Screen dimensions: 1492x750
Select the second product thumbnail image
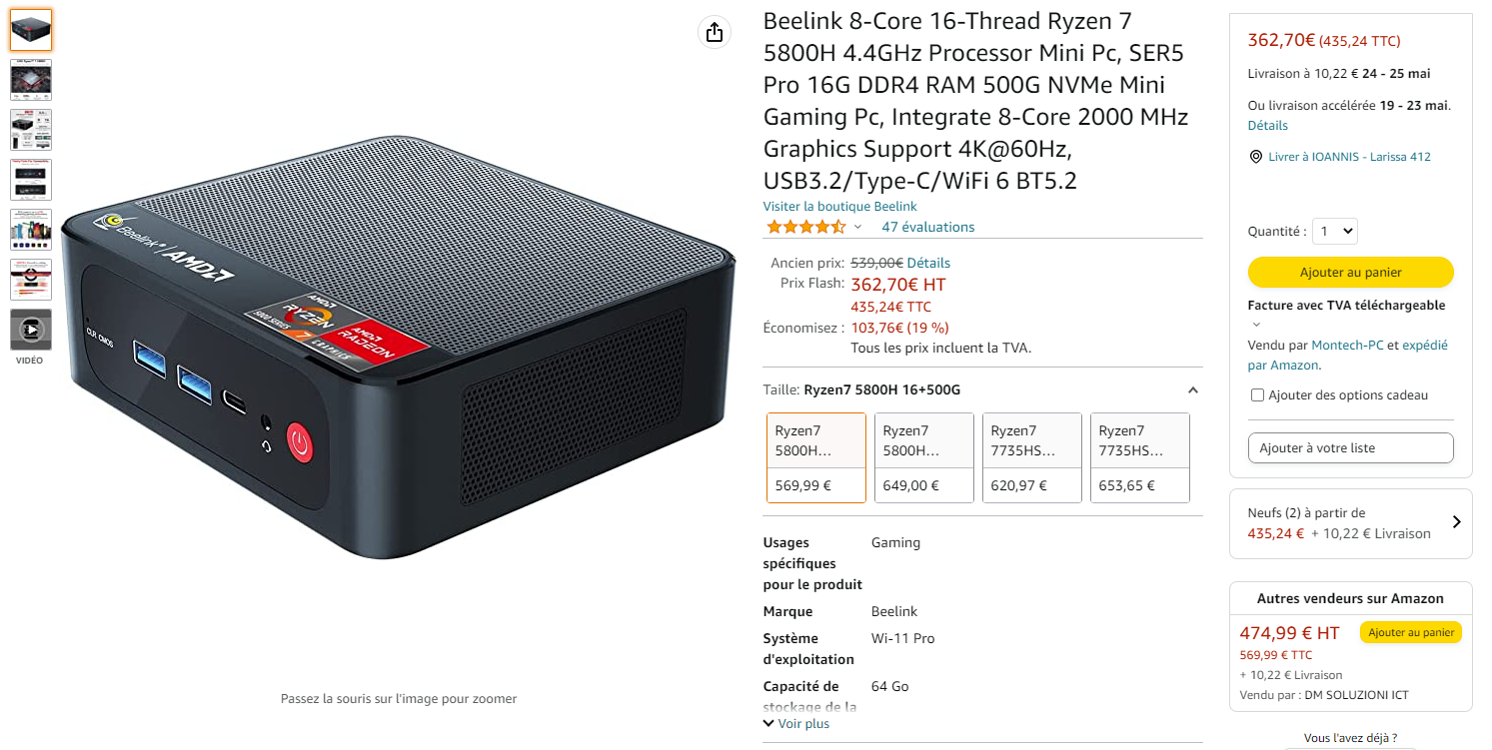click(31, 80)
